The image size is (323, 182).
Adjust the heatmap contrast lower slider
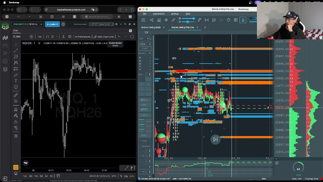pos(188,22)
